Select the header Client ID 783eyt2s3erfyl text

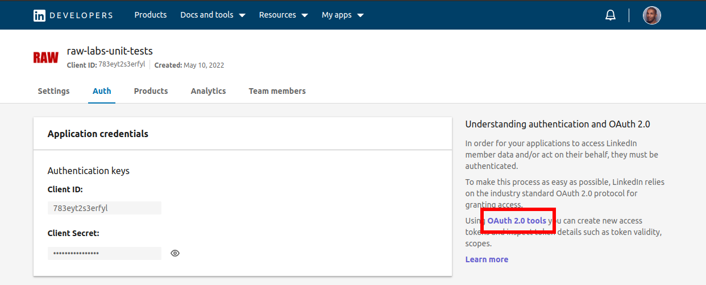pyautogui.click(x=106, y=65)
